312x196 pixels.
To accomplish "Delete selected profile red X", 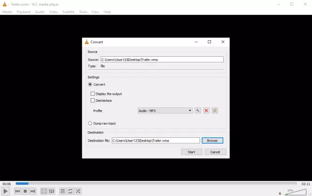I will tap(206, 111).
